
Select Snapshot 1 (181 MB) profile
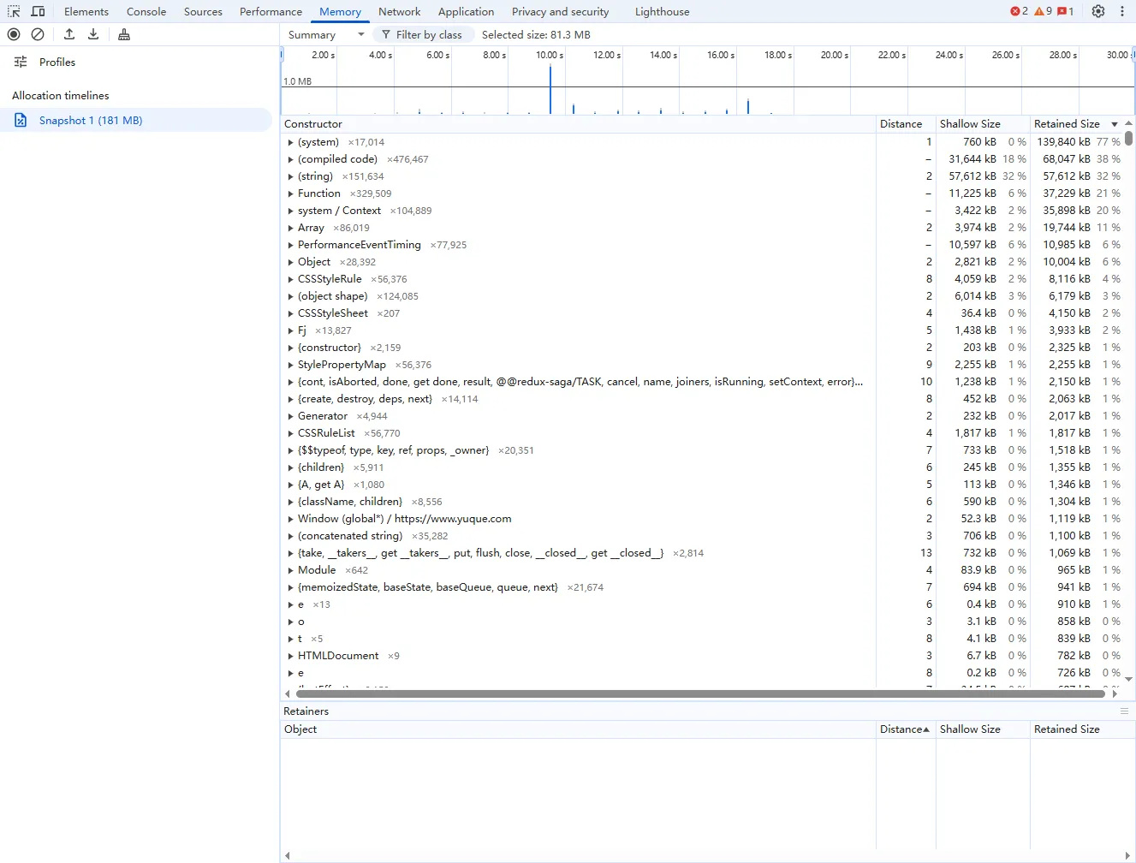click(137, 121)
